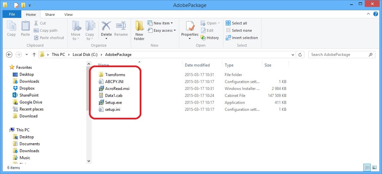Open the Download folder in Favorites
The width and height of the screenshot is (382, 174).
(x=25, y=116)
